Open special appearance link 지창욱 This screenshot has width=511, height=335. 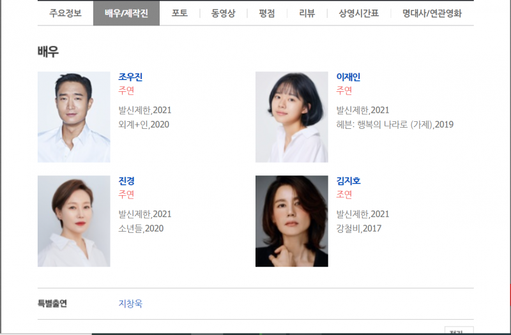130,304
